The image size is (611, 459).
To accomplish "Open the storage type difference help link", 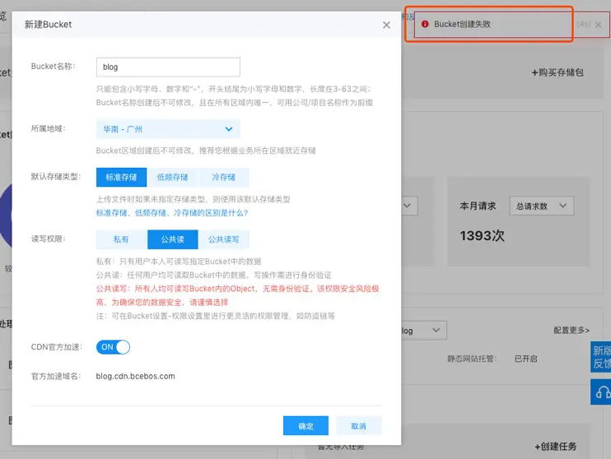I will click(x=172, y=213).
